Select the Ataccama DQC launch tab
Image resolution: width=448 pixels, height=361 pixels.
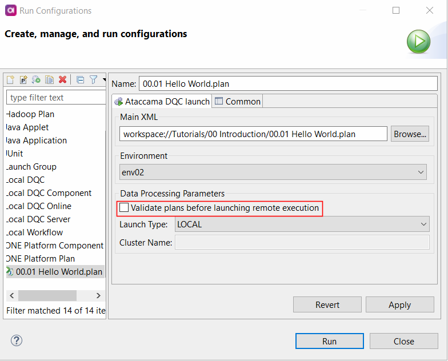click(x=162, y=102)
